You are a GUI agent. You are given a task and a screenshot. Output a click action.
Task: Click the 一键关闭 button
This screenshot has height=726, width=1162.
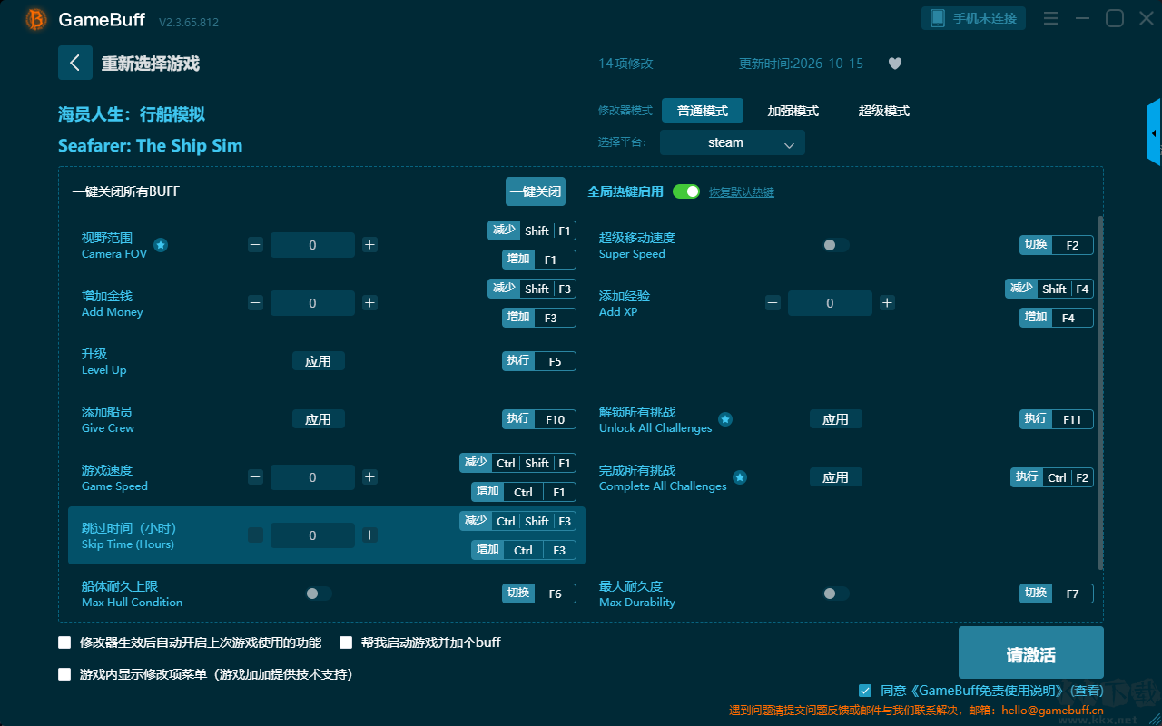click(x=536, y=191)
